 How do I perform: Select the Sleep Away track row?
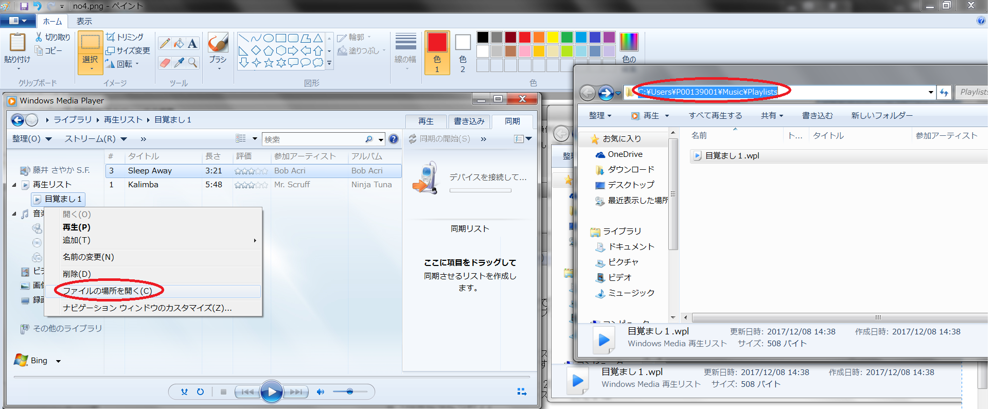tap(254, 171)
